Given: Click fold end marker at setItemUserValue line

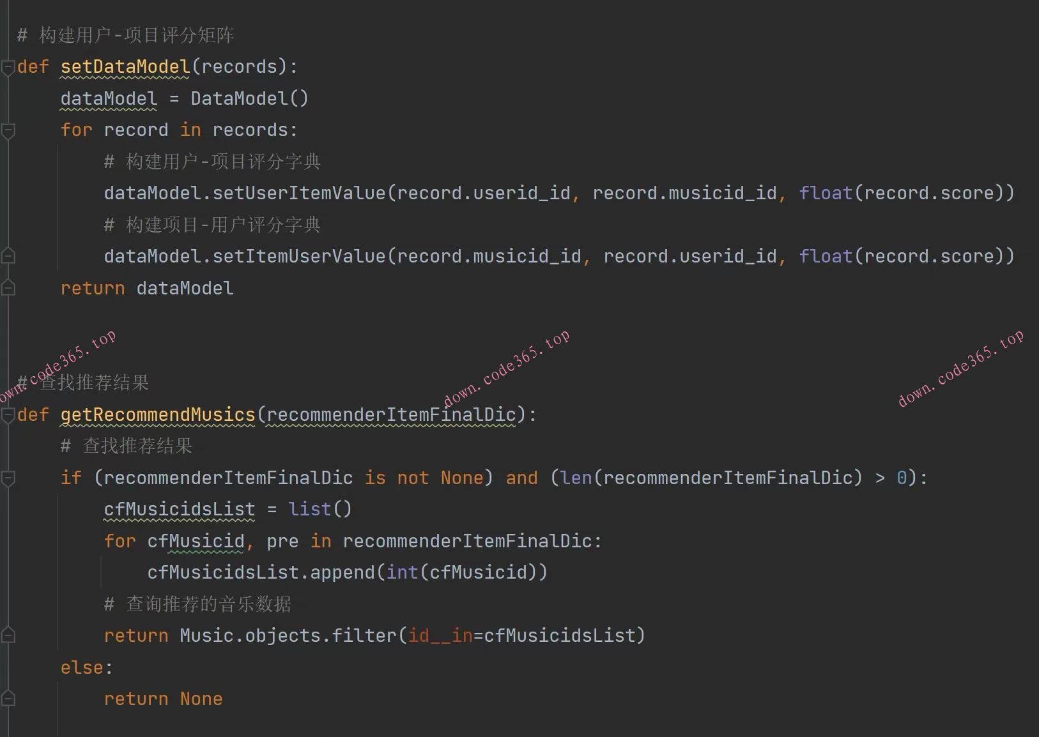Looking at the screenshot, I should (8, 256).
